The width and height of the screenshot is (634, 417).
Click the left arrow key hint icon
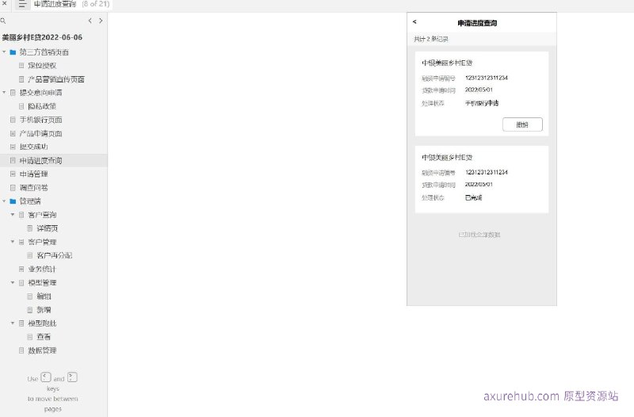[46, 377]
